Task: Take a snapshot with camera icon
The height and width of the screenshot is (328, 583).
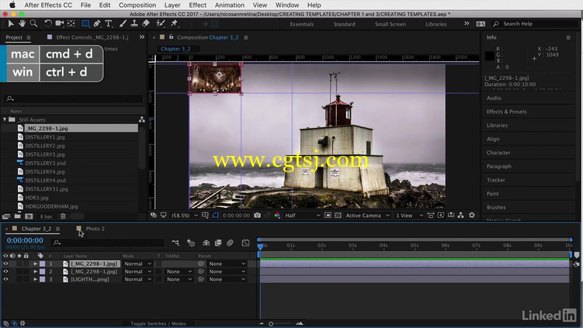Action: (257, 215)
